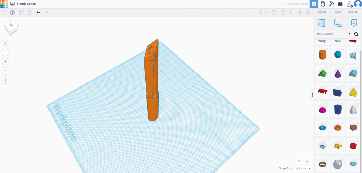Click the Paste tool in the toolbar
362x173 pixels.
coord(12,12)
